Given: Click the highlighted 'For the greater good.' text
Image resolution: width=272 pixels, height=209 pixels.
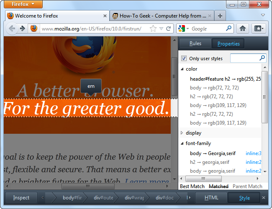Looking at the screenshot, I should pos(86,108).
